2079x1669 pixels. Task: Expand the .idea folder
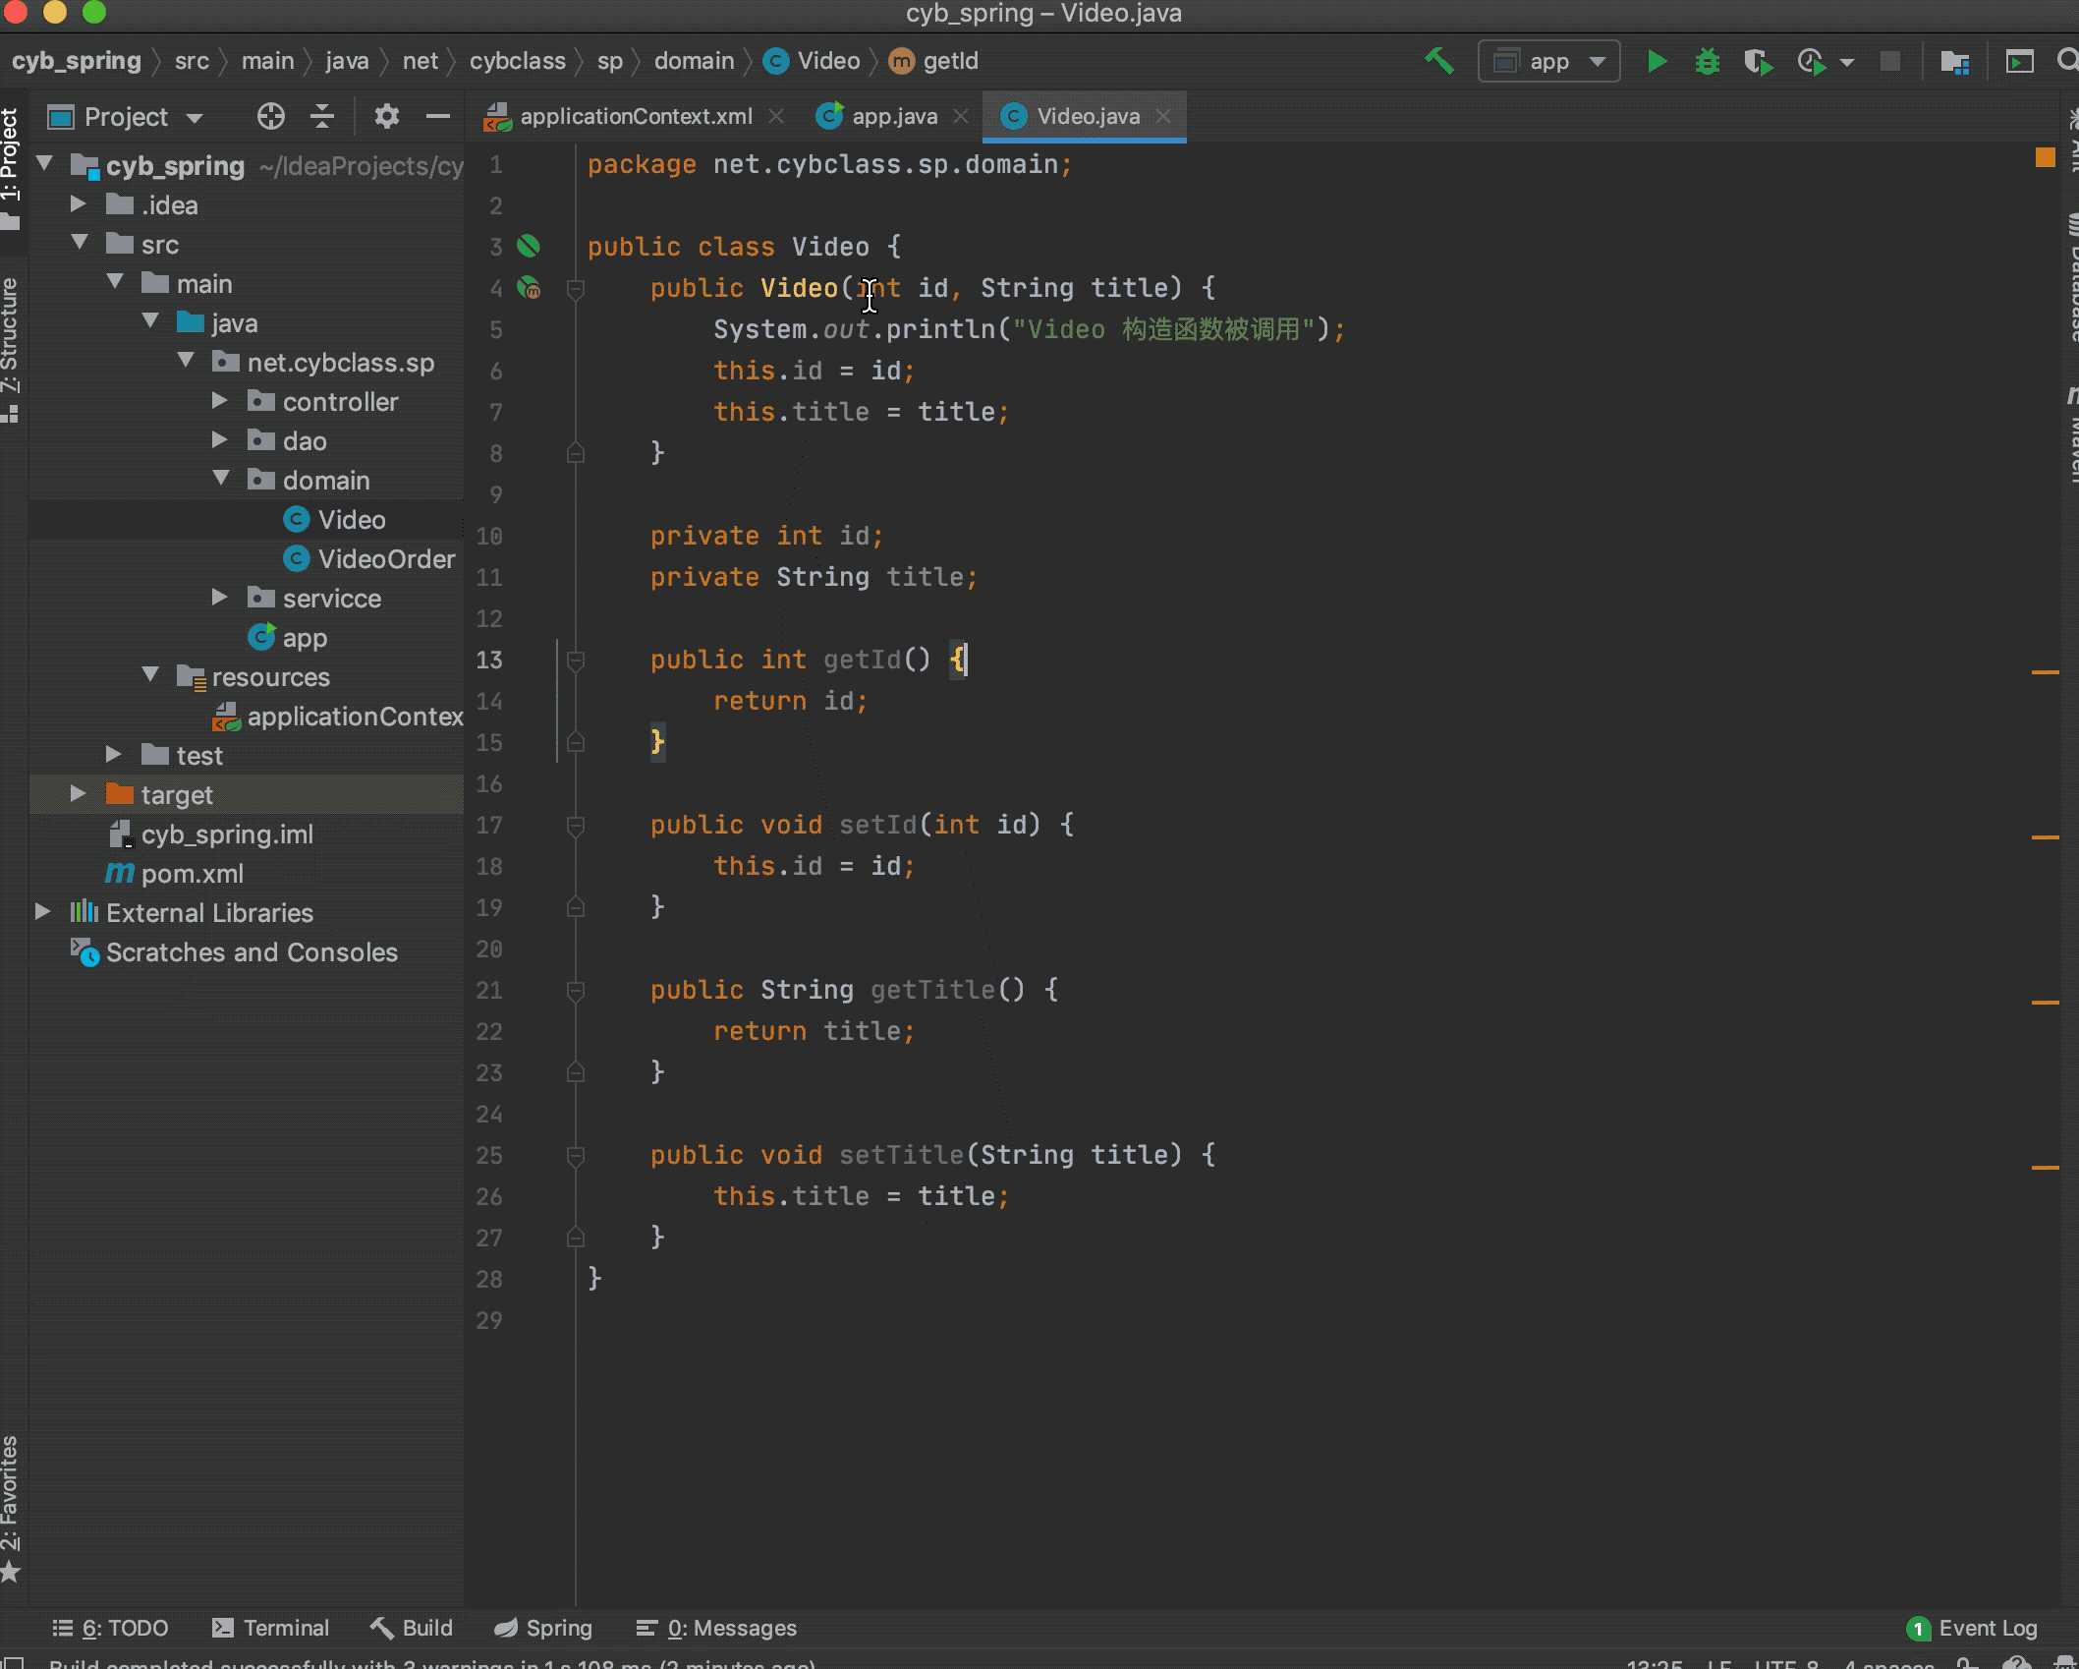click(x=79, y=203)
